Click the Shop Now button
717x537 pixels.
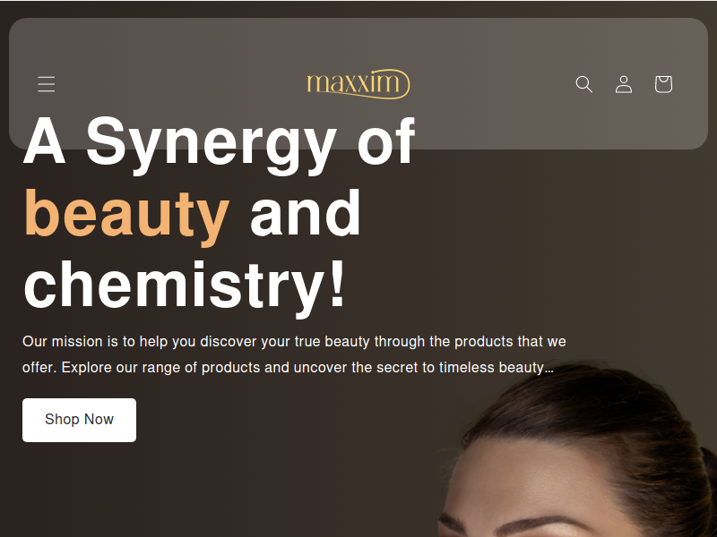79,420
